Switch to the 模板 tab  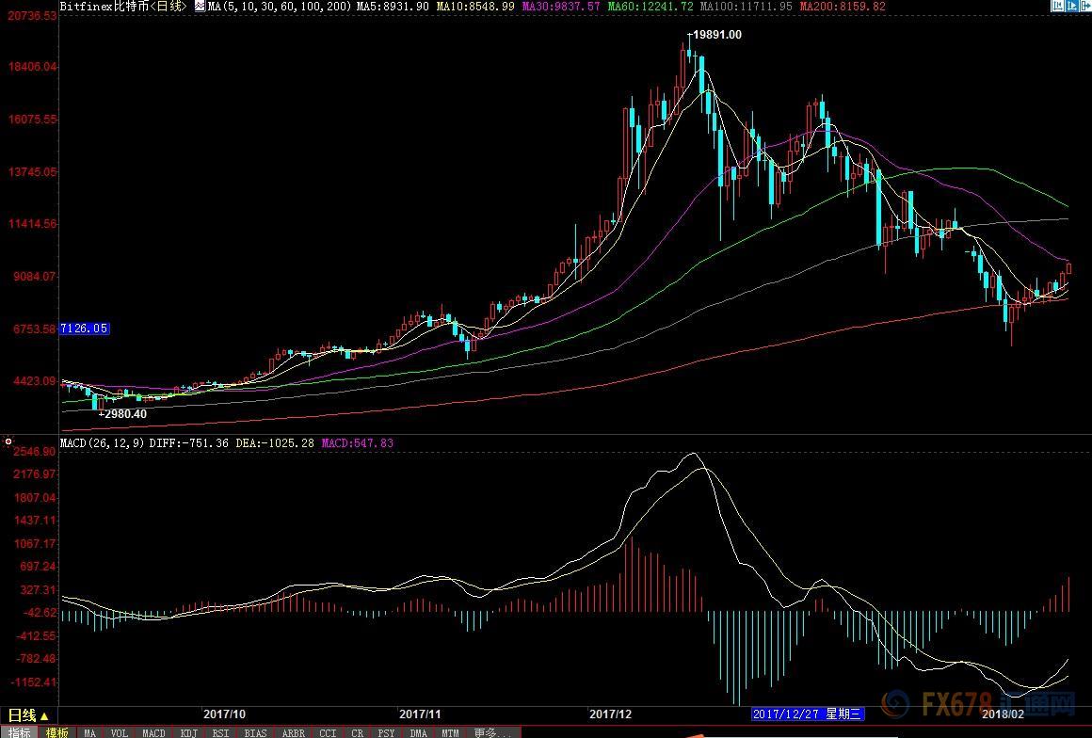click(x=56, y=732)
